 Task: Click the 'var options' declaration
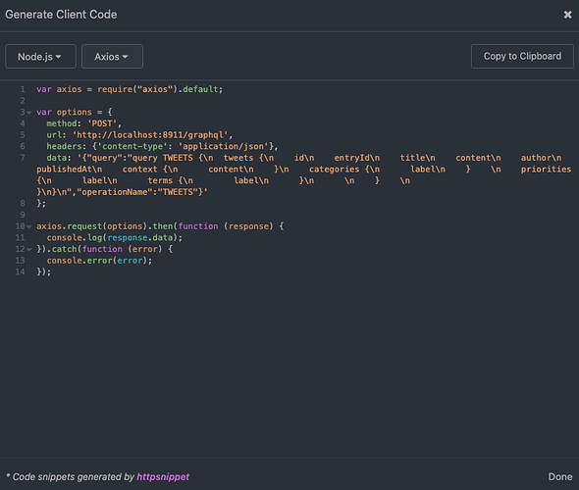(x=64, y=112)
